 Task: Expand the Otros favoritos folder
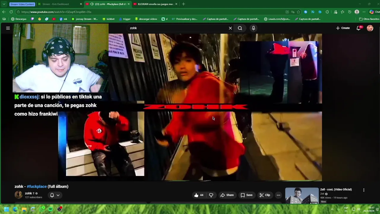369,19
